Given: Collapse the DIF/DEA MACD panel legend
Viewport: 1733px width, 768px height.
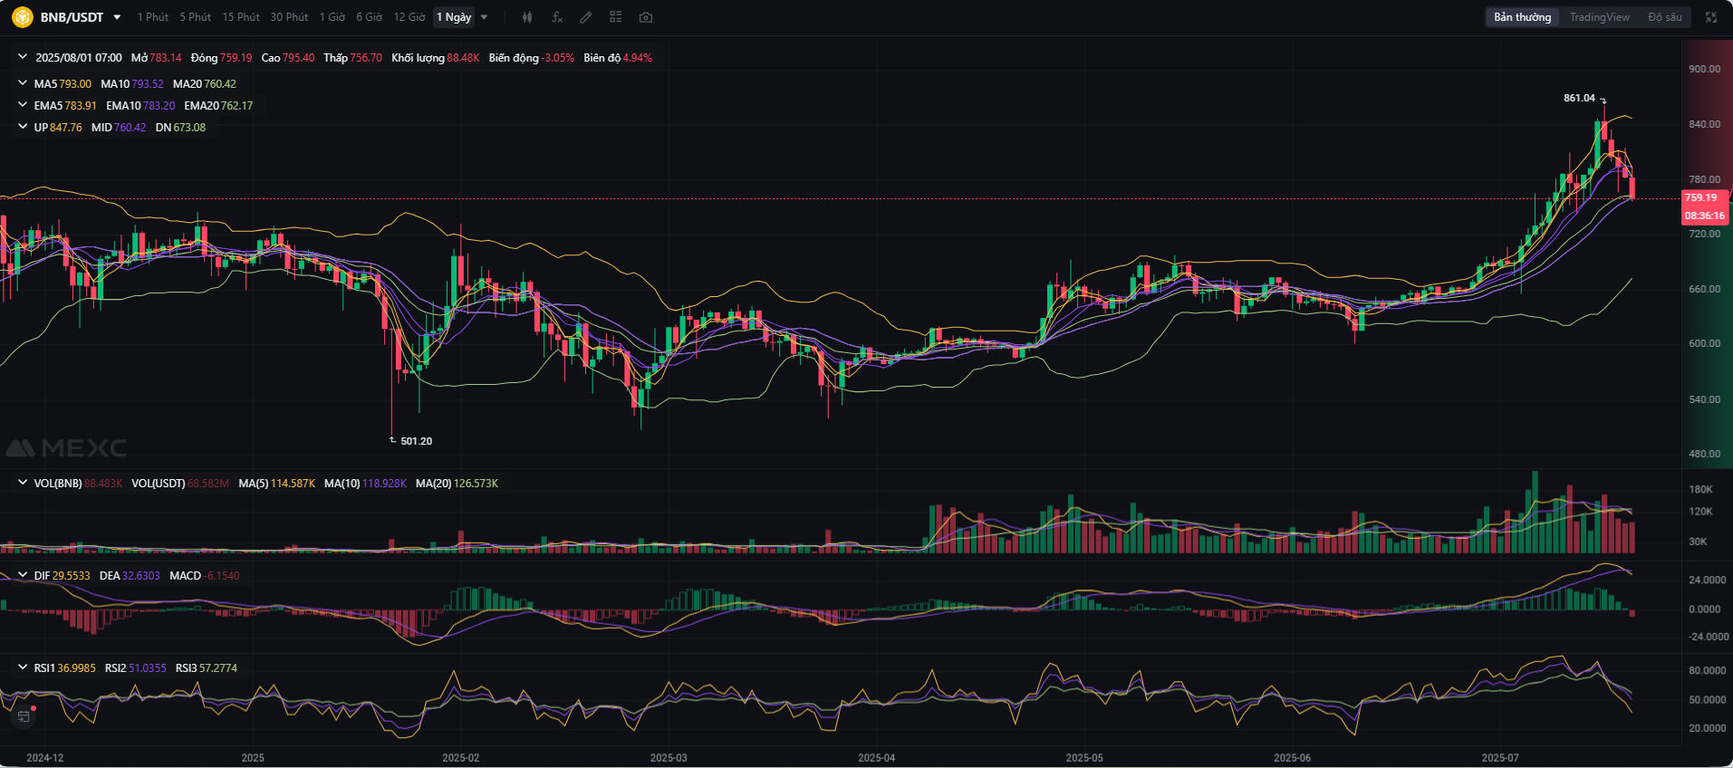Looking at the screenshot, I should pos(23,575).
